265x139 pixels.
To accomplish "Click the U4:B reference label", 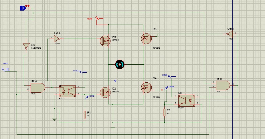I will (x=219, y=79).
